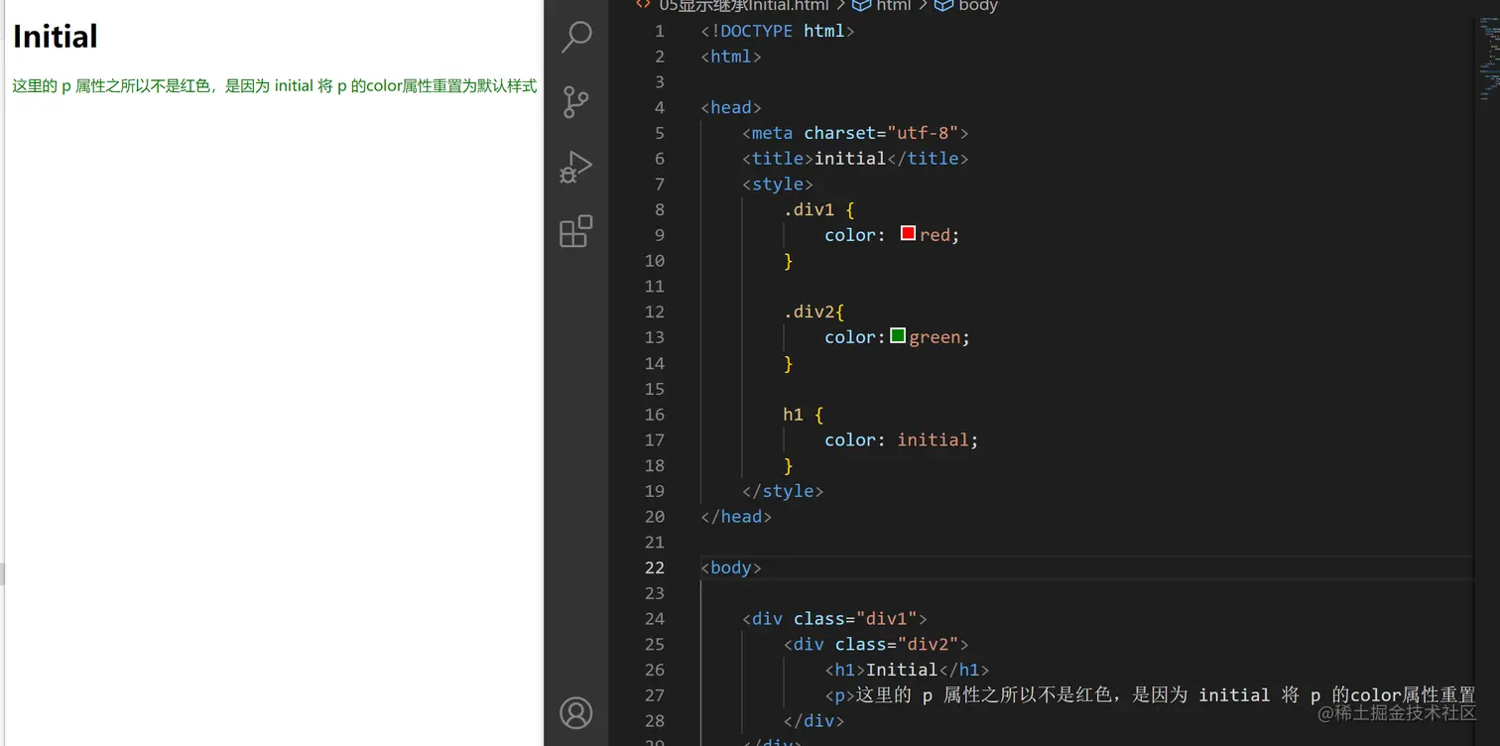Click the opening head tag on line 4
1500x746 pixels.
(x=731, y=107)
